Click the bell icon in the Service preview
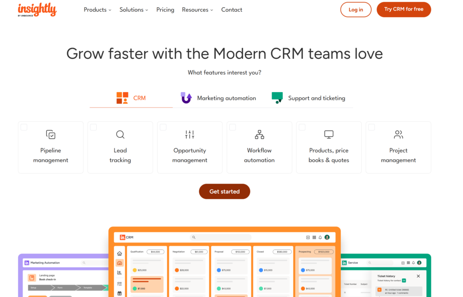The width and height of the screenshot is (463, 297). point(413,263)
